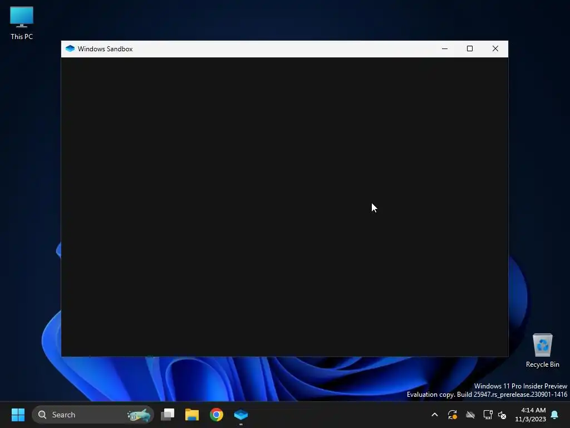
Task: Open the notifications bell icon
Action: (554, 415)
